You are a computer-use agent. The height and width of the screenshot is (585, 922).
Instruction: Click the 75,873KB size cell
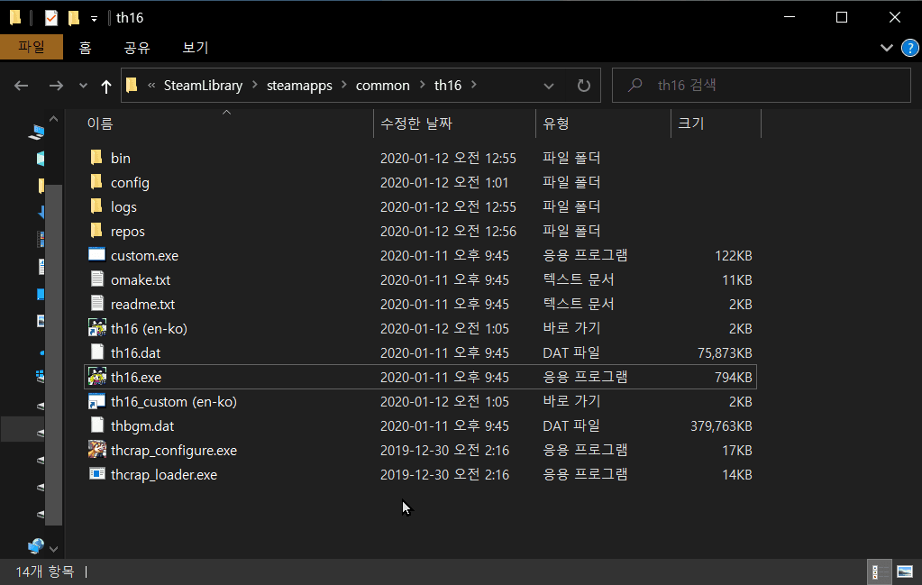(725, 353)
